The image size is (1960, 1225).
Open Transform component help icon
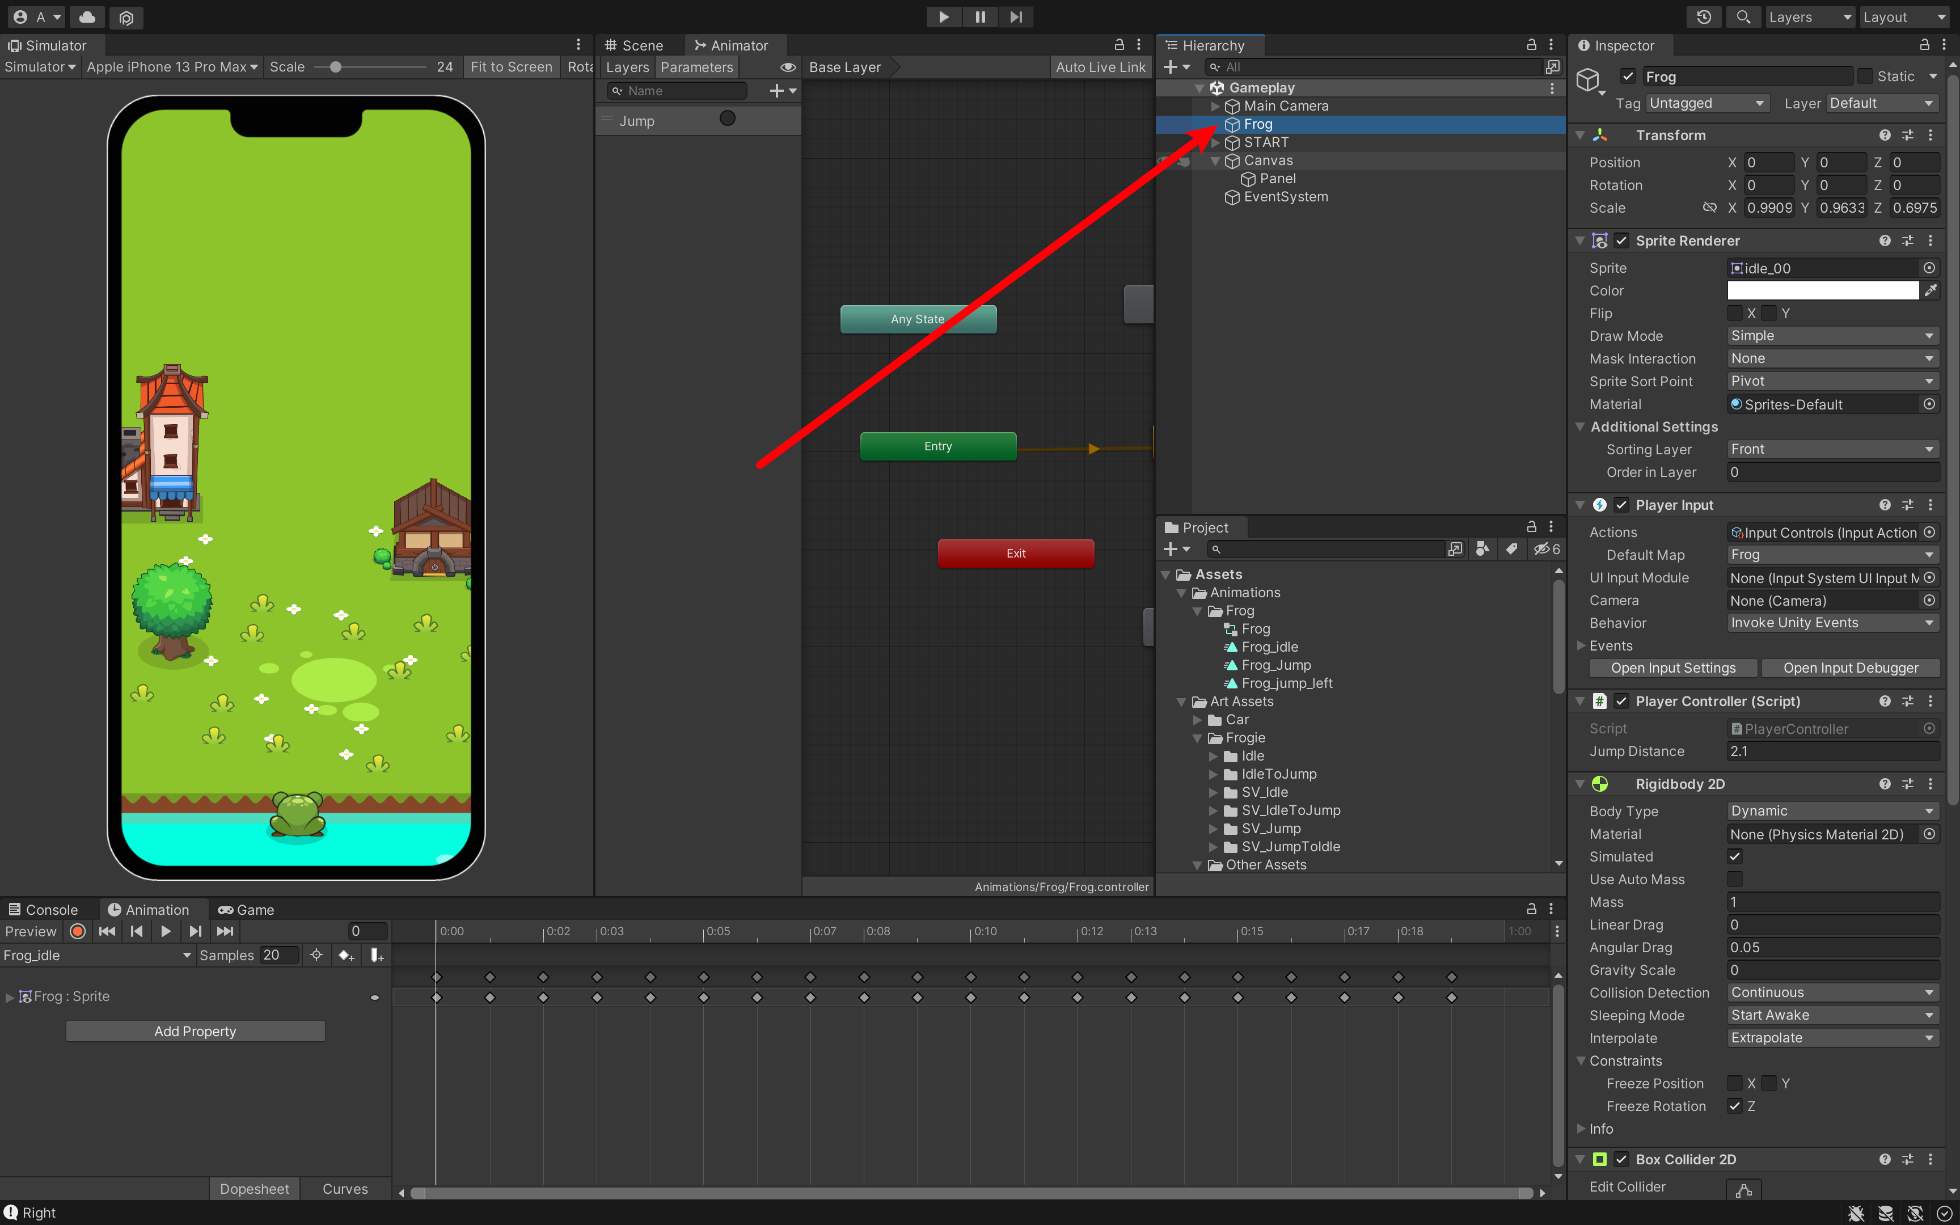(1885, 136)
